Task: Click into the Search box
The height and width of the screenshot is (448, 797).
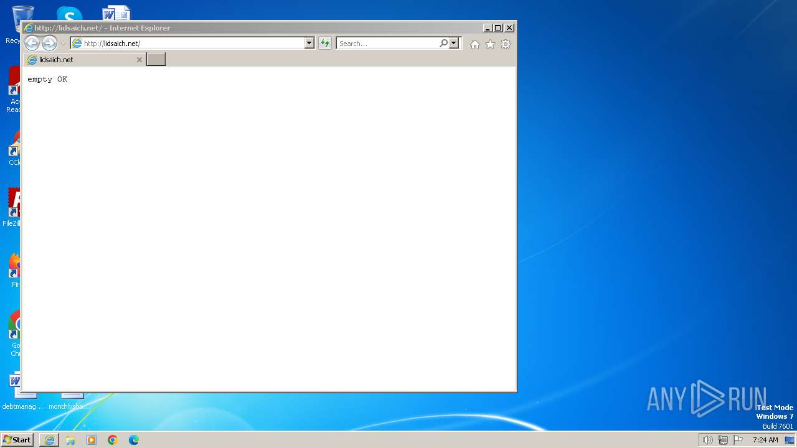Action: point(387,43)
